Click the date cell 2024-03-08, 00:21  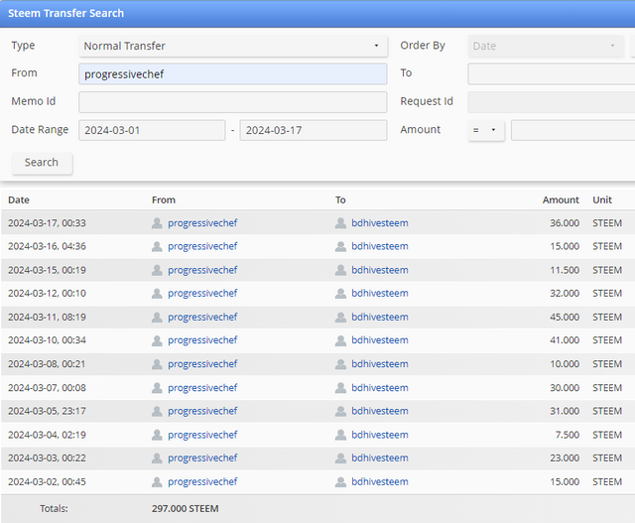coord(47,364)
